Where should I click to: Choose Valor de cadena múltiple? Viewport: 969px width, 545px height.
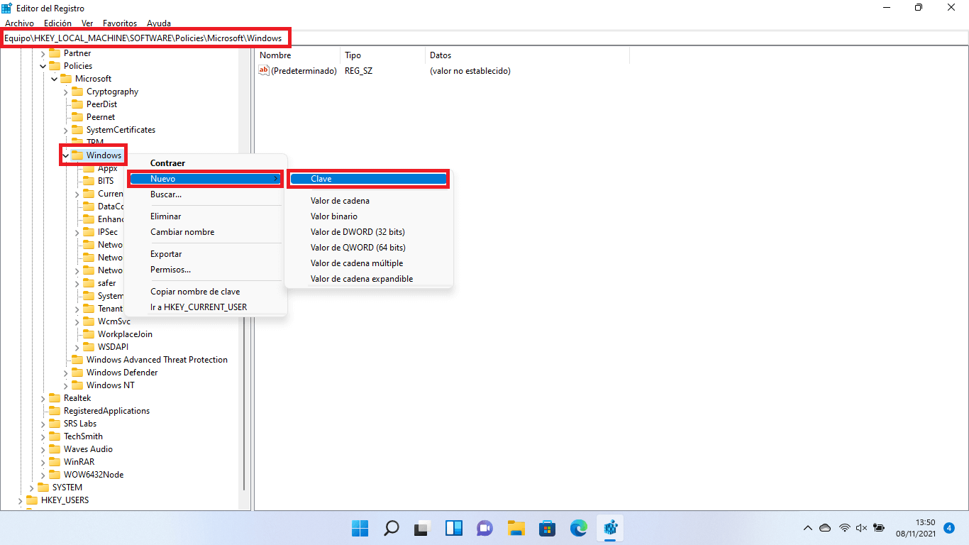369,263
